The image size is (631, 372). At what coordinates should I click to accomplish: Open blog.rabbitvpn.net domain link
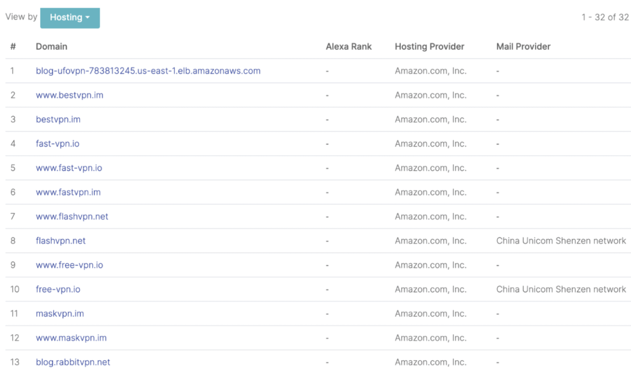point(73,362)
